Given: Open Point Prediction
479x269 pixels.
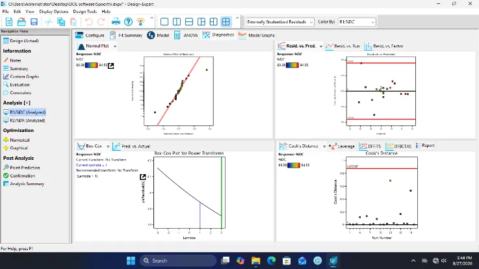Looking at the screenshot, I should [21, 168].
